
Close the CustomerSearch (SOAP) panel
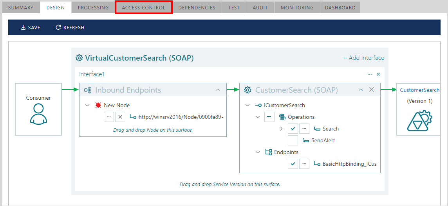point(372,90)
